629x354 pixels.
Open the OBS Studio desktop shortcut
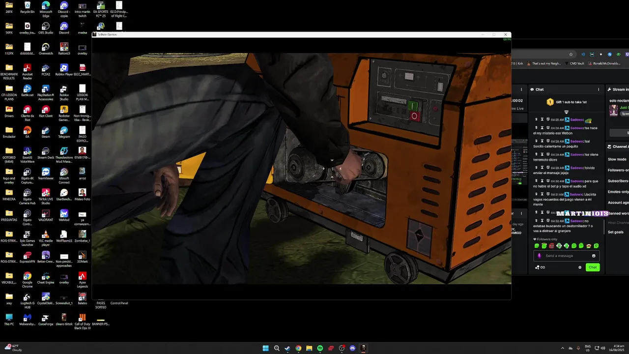(46, 28)
